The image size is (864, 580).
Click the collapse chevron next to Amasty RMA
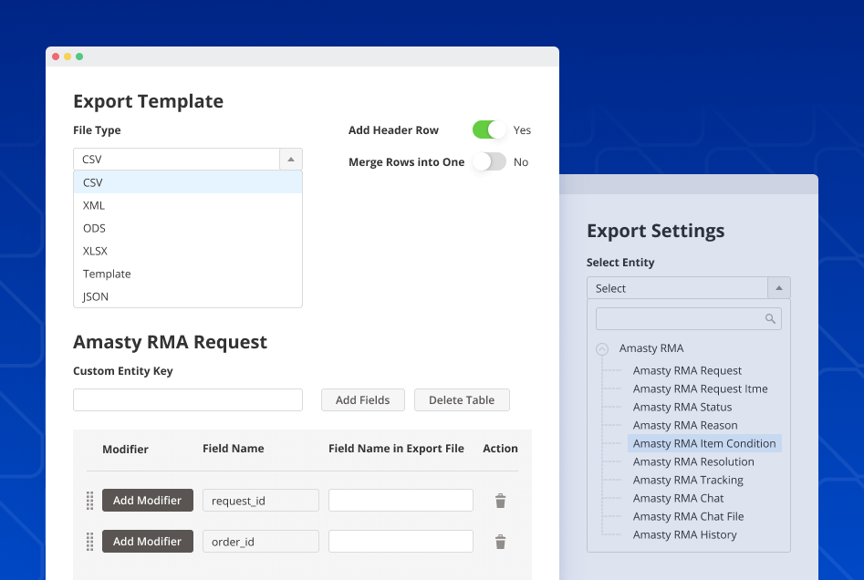click(602, 348)
